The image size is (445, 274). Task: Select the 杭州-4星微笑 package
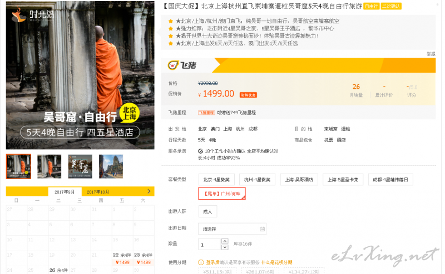tap(257, 180)
